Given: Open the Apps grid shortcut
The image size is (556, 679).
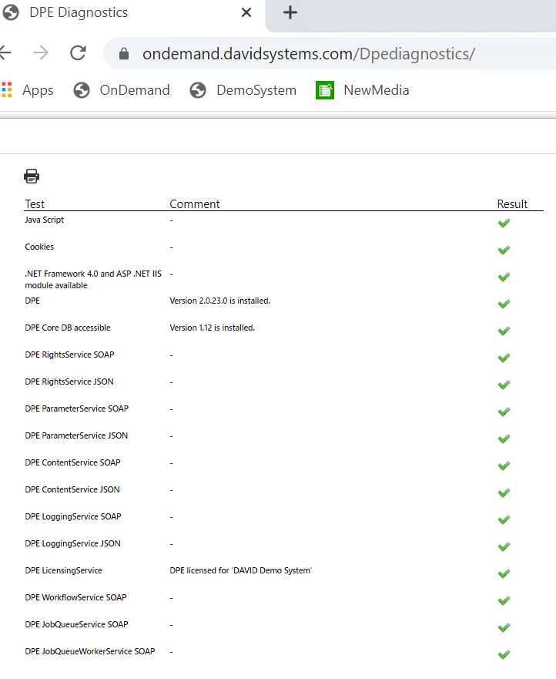Looking at the screenshot, I should click(x=28, y=90).
